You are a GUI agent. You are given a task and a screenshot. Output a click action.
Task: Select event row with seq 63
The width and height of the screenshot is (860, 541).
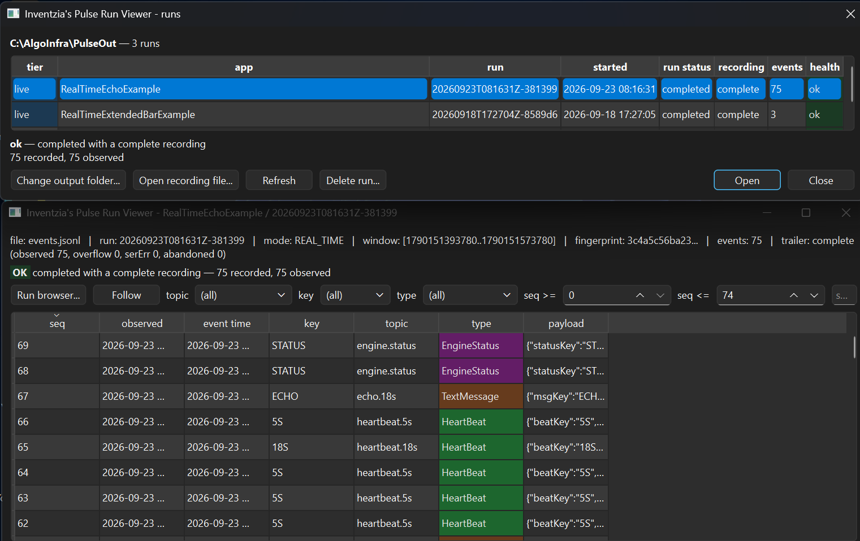point(312,498)
